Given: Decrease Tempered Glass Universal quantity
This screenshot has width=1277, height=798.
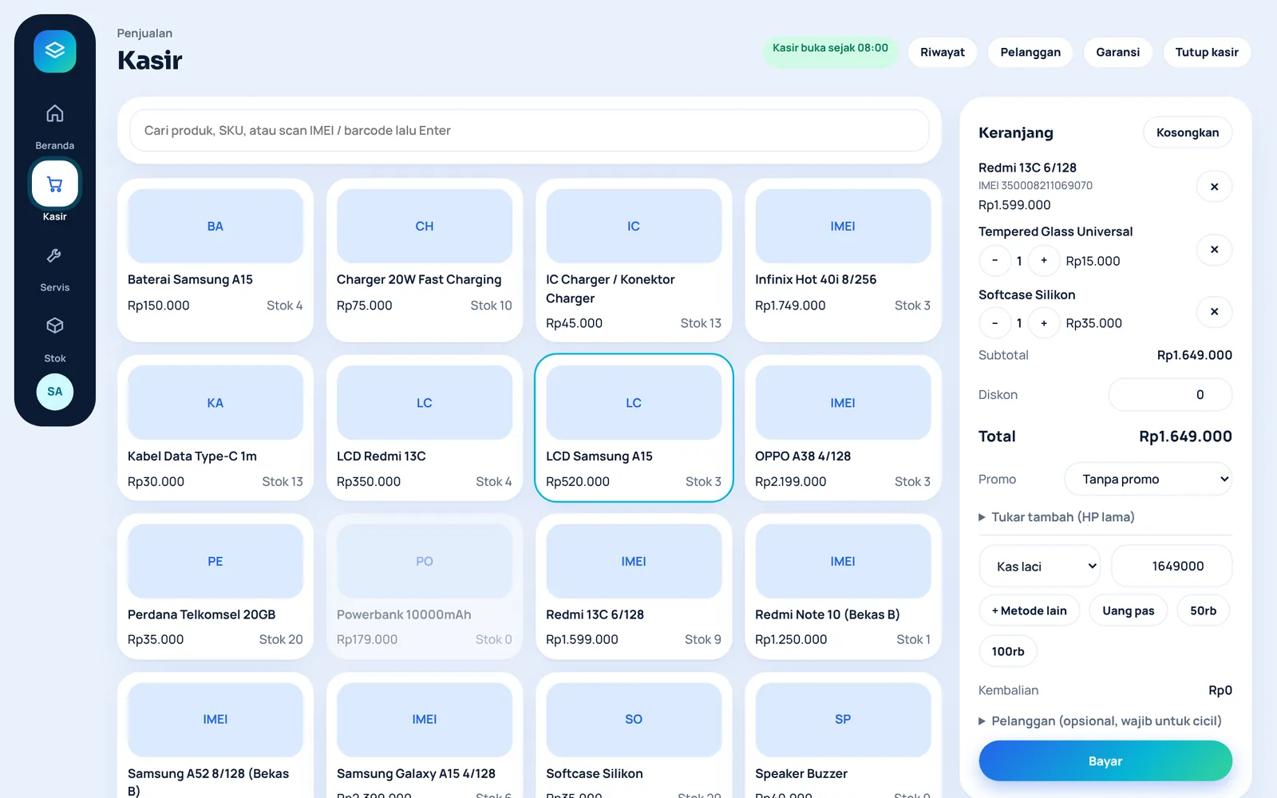Looking at the screenshot, I should (x=995, y=261).
